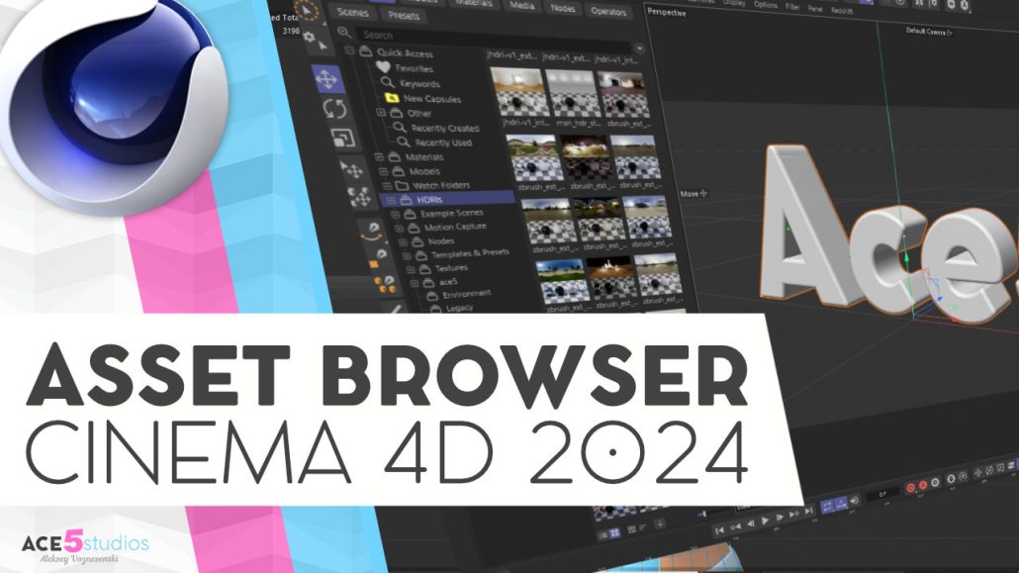The image size is (1019, 573).
Task: Click the speaker icon near the playback controls
Action: (x=853, y=501)
